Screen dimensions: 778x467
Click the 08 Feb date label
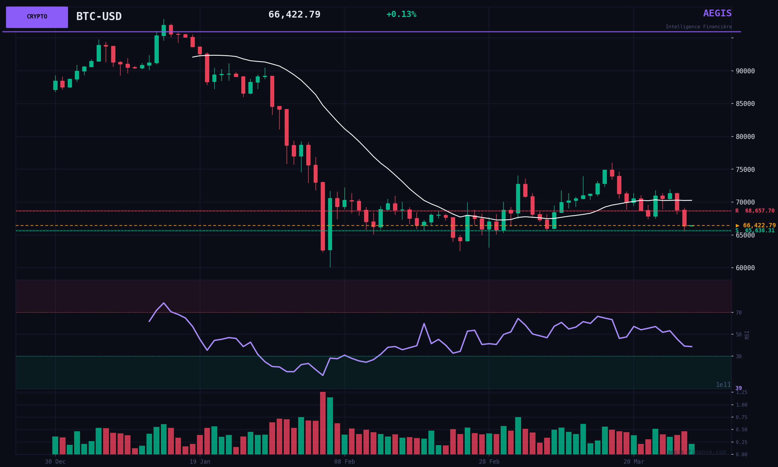click(x=344, y=462)
